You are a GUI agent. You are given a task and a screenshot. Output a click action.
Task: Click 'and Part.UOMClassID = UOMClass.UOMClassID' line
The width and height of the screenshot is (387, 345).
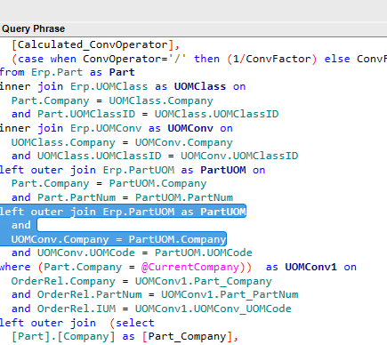pyautogui.click(x=145, y=114)
